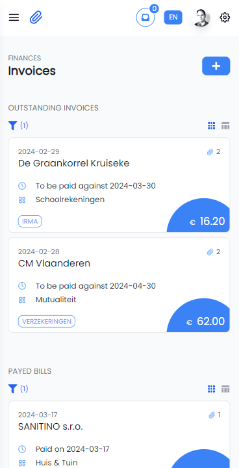
Task: Open the De Graankorrel Kruiseke invoice
Action: pos(119,185)
